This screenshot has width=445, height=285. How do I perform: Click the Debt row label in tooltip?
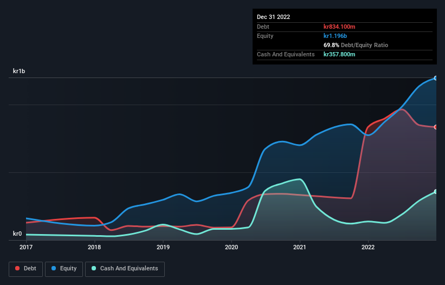pos(263,27)
